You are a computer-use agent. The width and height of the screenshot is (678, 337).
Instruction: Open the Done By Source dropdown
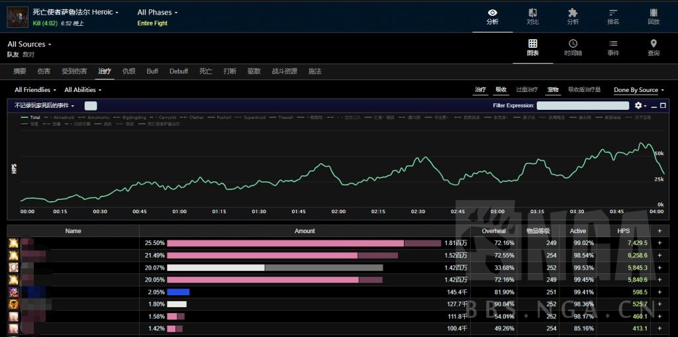639,90
